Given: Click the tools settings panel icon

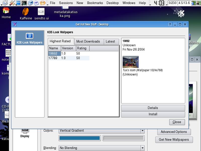Looking at the screenshot, I should (x=12, y=3).
